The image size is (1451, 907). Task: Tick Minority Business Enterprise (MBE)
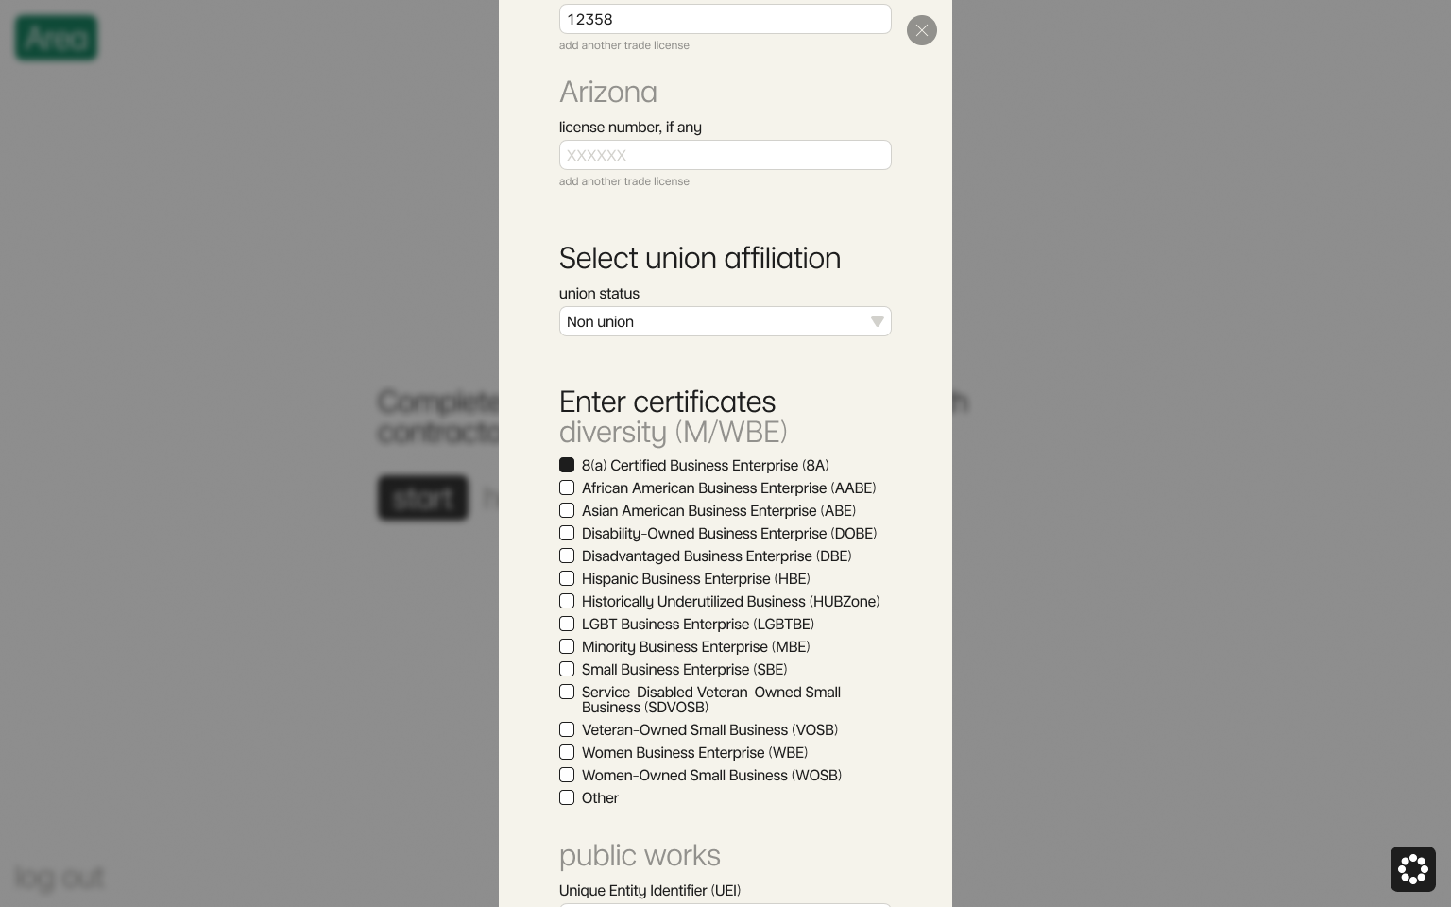click(x=567, y=646)
